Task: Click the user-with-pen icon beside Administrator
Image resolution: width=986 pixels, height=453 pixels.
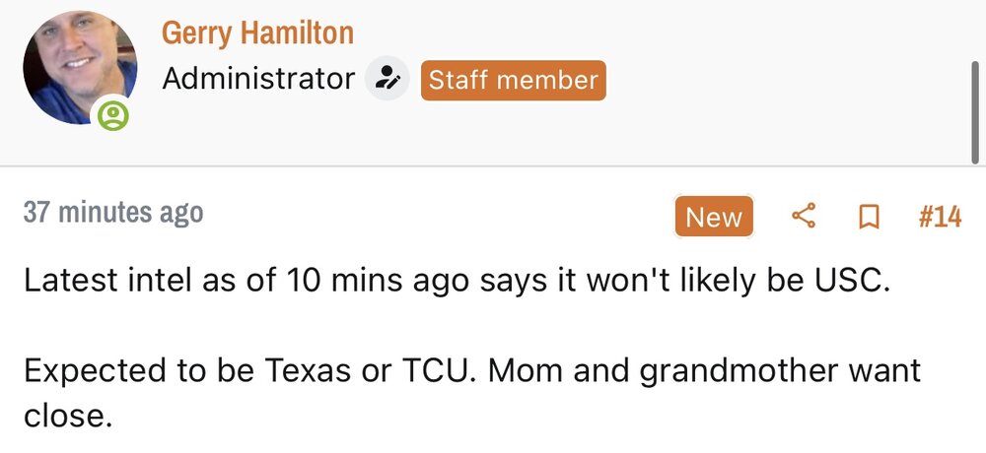Action: (387, 79)
